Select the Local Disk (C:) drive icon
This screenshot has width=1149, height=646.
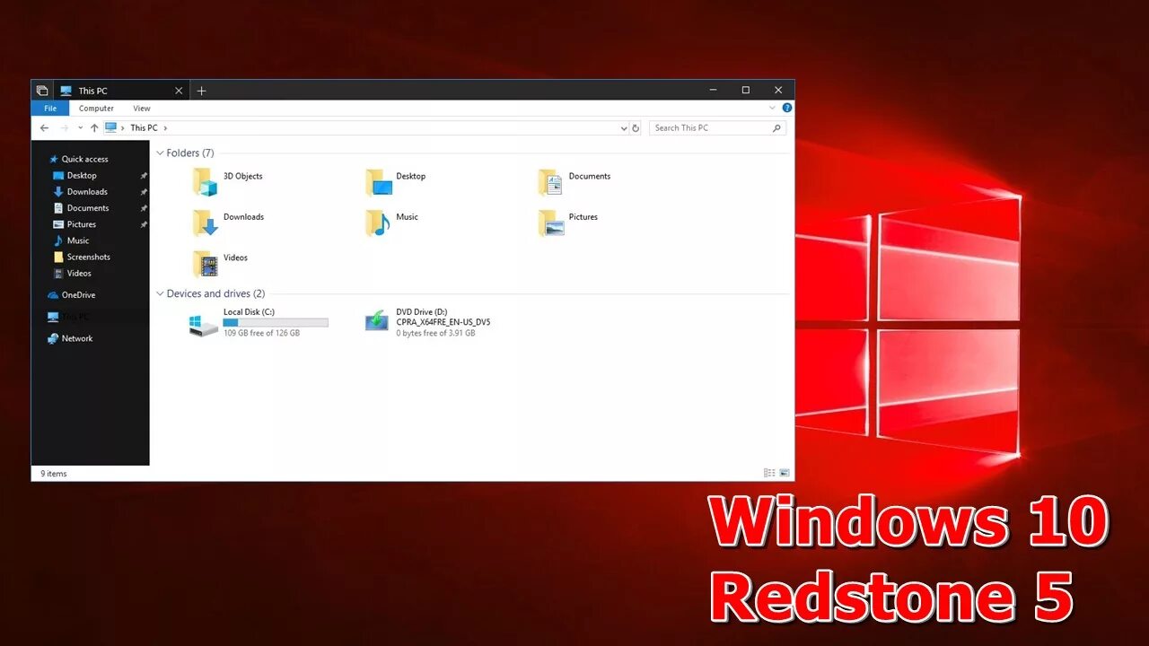click(x=204, y=324)
